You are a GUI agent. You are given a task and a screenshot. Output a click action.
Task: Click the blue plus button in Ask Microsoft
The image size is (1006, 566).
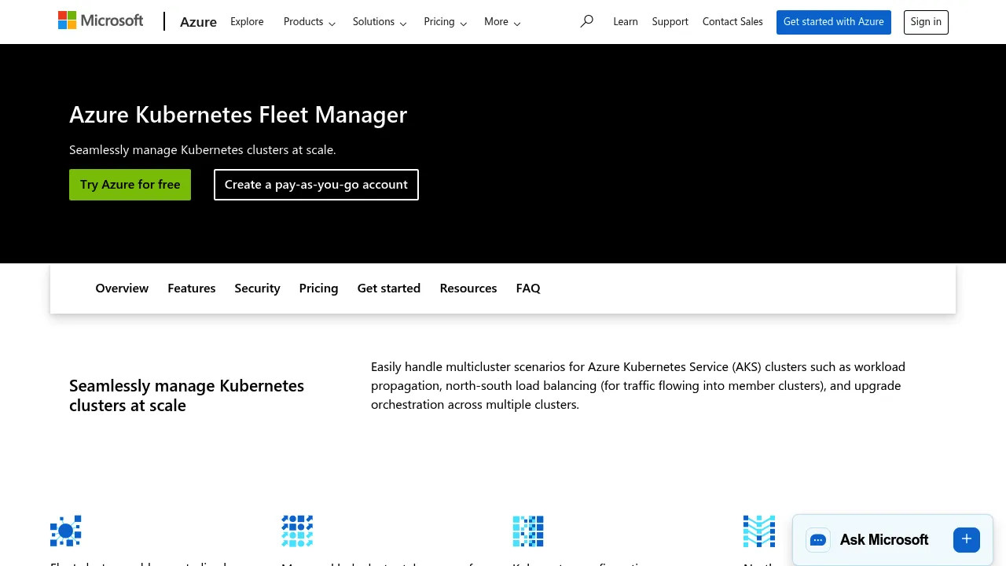pyautogui.click(x=967, y=539)
